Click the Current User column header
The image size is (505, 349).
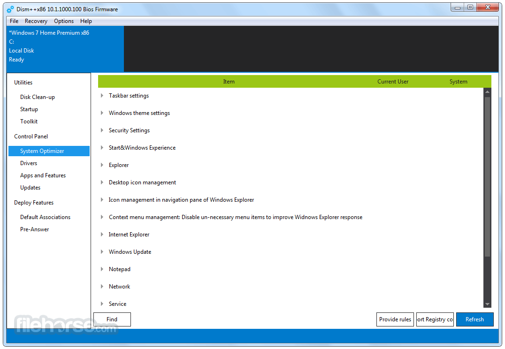pos(393,82)
